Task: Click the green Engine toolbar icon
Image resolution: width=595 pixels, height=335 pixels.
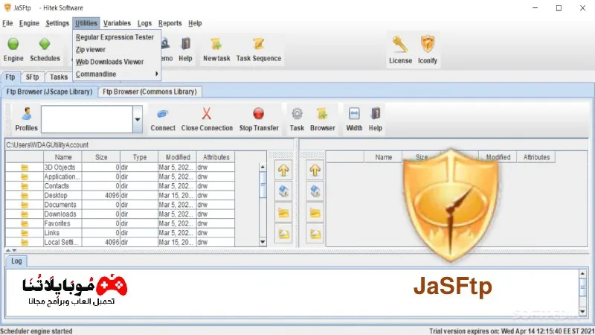Action: pyautogui.click(x=13, y=44)
